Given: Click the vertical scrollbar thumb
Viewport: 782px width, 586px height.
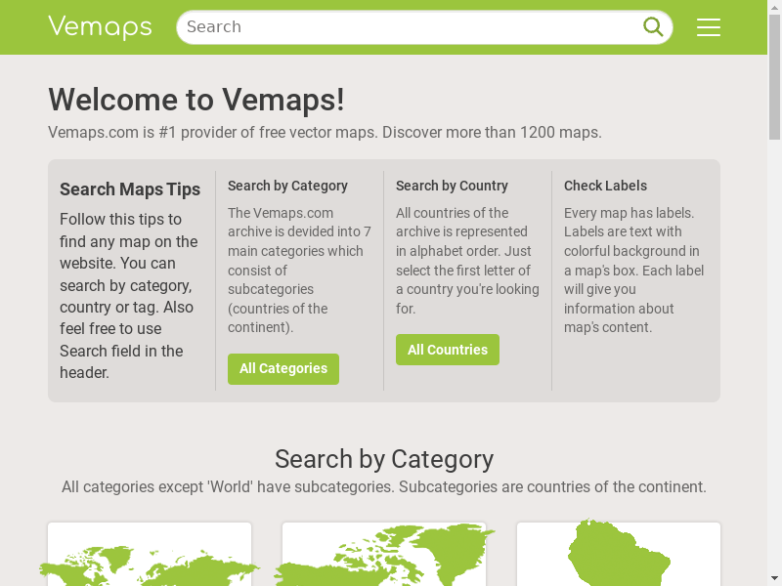Looking at the screenshot, I should point(774,77).
